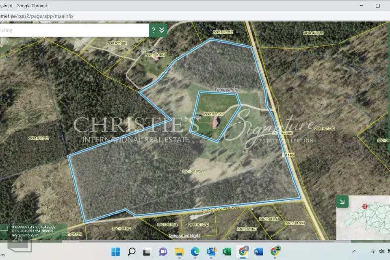Screen dimensions: 390x260
Task: Click the Tuulevahtra place label
Action: (x=225, y=89)
